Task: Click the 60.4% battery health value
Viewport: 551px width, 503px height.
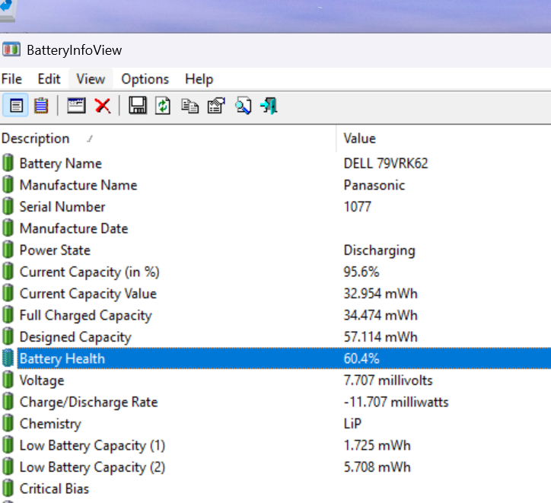Action: tap(361, 358)
